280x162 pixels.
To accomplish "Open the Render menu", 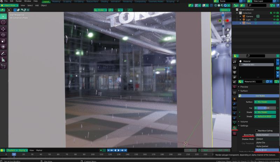I will pyautogui.click(x=19, y=1).
